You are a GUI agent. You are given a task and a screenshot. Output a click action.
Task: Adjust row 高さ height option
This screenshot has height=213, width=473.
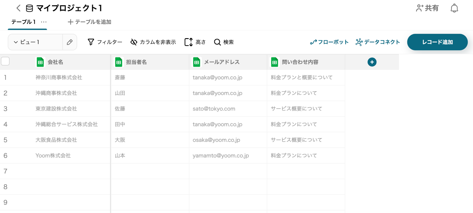pos(195,42)
